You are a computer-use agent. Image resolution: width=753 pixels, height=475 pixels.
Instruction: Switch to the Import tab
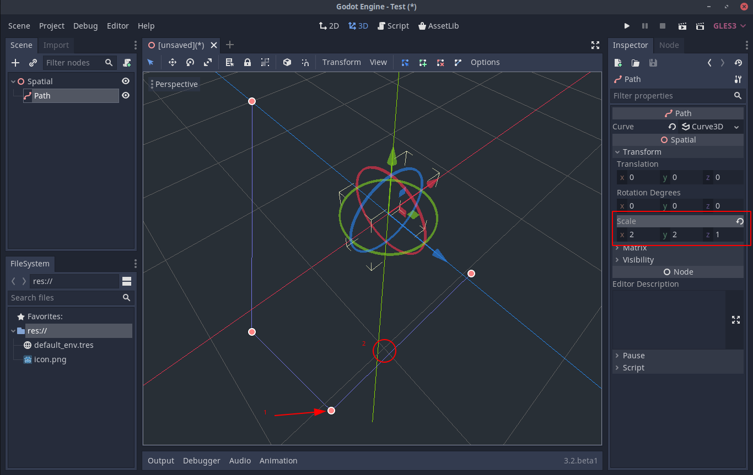point(56,45)
